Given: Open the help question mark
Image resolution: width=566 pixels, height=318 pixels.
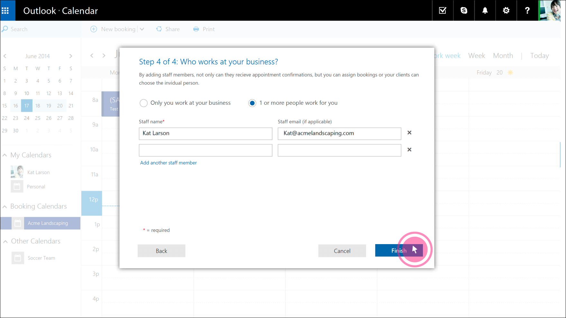Looking at the screenshot, I should [527, 11].
